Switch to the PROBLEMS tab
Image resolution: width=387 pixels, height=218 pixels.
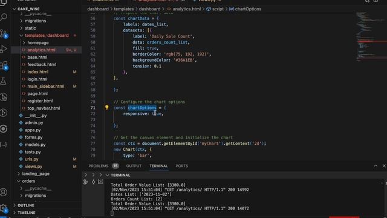tap(98, 166)
